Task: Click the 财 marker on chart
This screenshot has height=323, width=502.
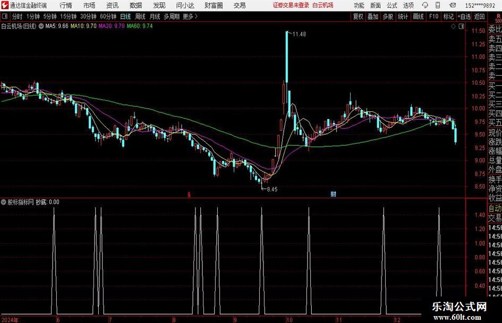Action: pos(333,194)
